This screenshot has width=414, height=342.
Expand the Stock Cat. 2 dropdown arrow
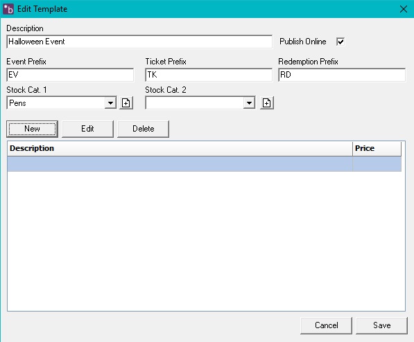(x=249, y=103)
